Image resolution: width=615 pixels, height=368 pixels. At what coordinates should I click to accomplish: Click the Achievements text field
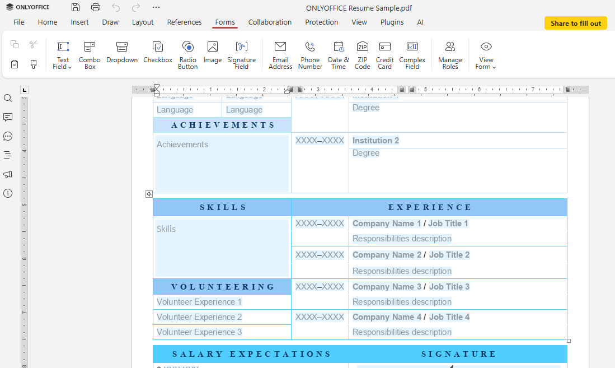[x=222, y=163]
